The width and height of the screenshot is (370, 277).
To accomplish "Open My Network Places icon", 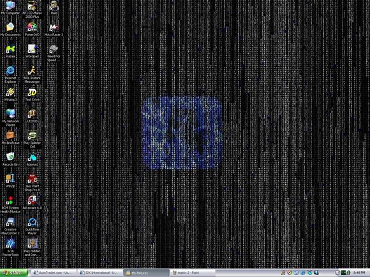I will (10, 117).
